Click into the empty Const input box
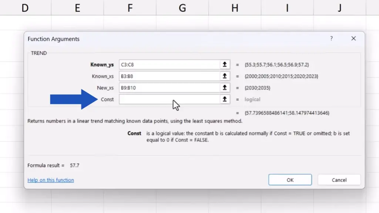379x213 pixels. click(x=170, y=99)
